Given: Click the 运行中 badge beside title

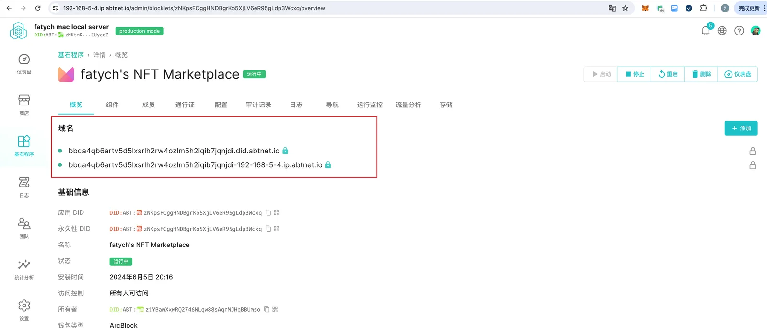Looking at the screenshot, I should pyautogui.click(x=255, y=74).
